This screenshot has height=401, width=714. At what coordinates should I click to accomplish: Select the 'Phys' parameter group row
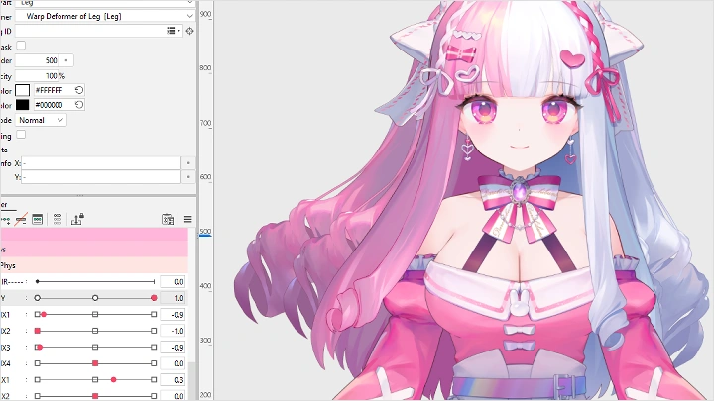coord(94,265)
